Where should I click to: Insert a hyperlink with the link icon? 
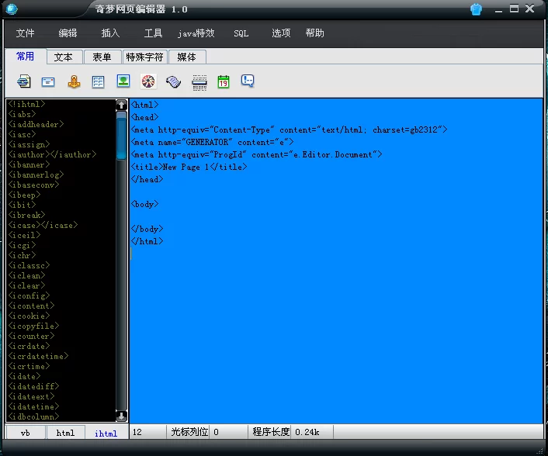pyautogui.click(x=24, y=81)
